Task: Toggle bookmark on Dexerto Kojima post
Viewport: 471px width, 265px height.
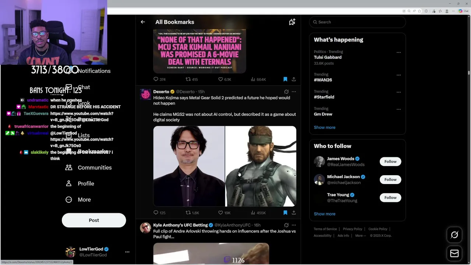Action: (x=285, y=212)
